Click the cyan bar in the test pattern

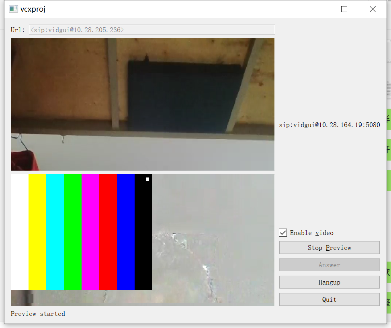pos(55,232)
